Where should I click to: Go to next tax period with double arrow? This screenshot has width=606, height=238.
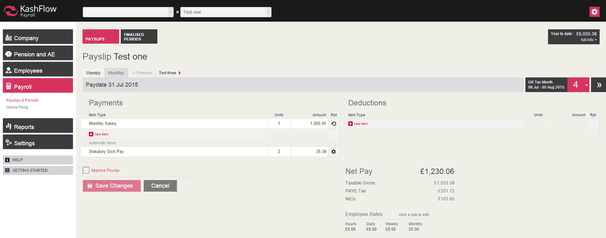598,85
